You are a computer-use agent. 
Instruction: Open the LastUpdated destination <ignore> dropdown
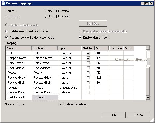(45, 97)
